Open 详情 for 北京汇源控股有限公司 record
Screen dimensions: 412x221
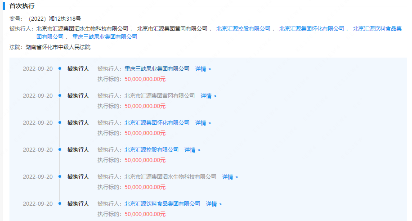click(x=192, y=150)
